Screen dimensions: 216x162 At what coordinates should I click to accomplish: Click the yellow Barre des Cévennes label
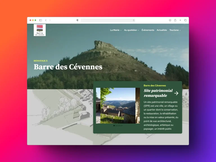[155, 85]
